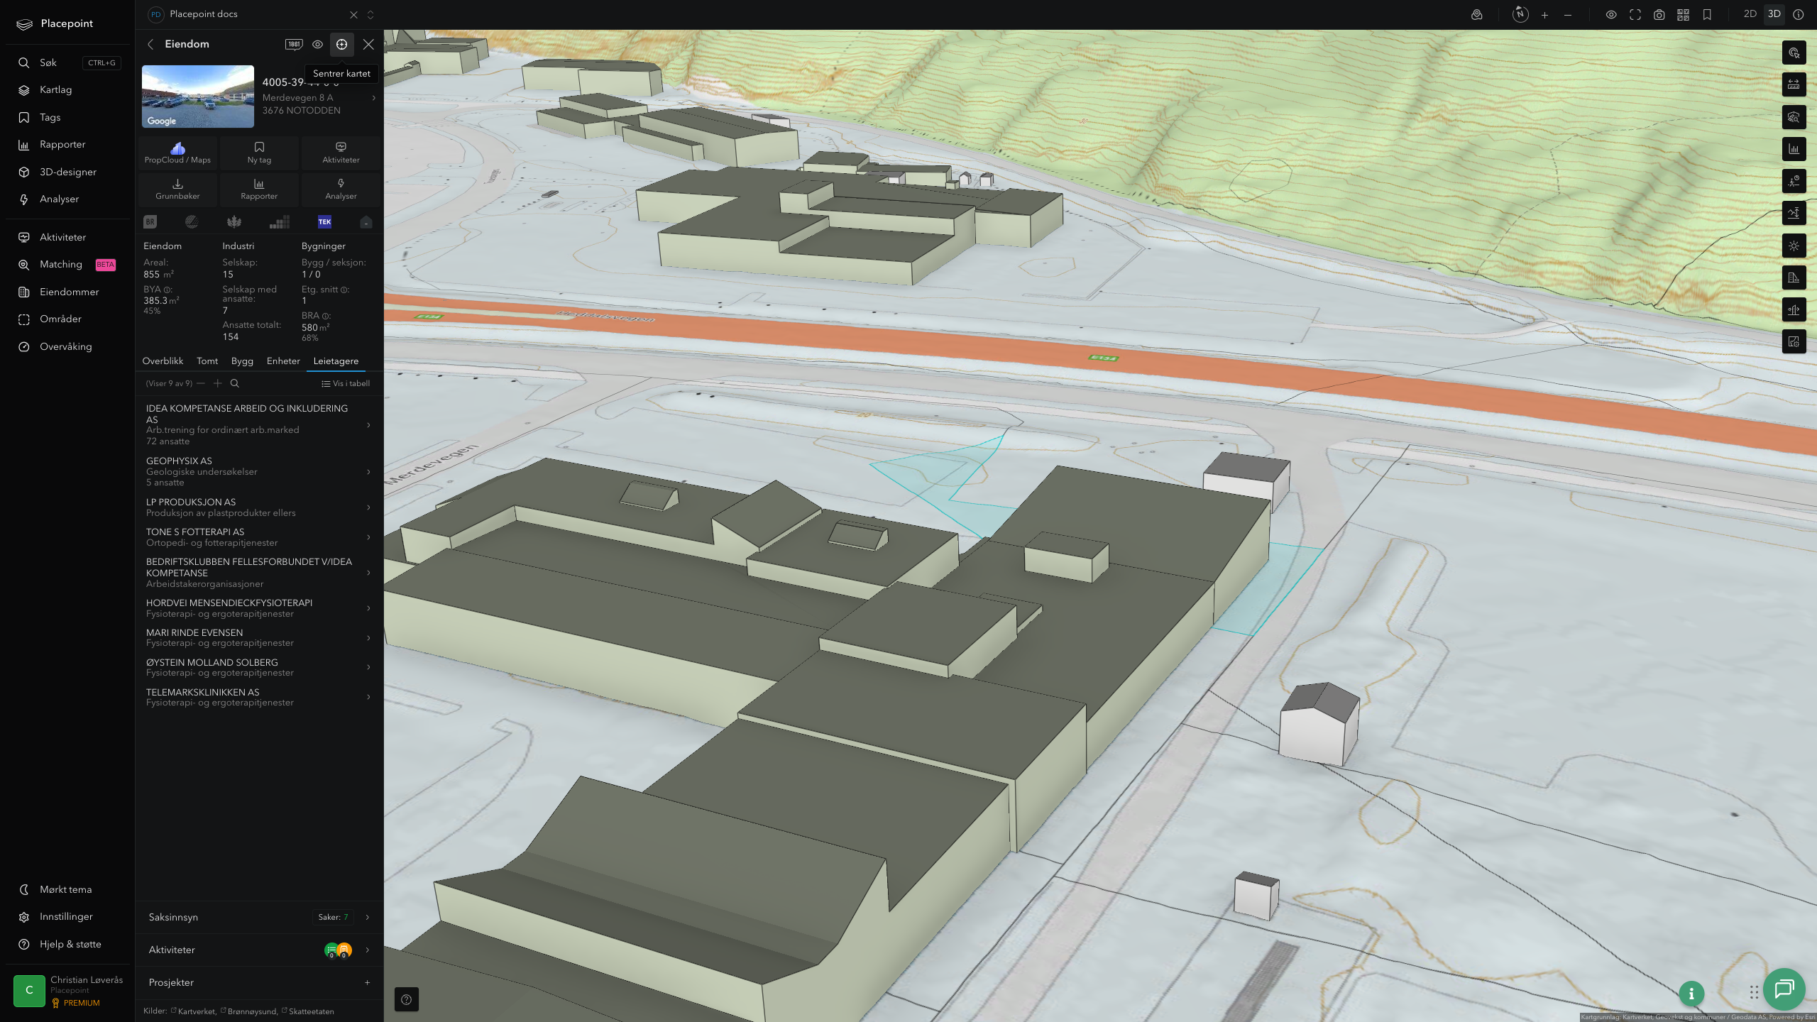Expand IDEA KOMPETANSE ARBEID OG INKLUDERING tenant
This screenshot has width=1817, height=1022.
pyautogui.click(x=258, y=424)
